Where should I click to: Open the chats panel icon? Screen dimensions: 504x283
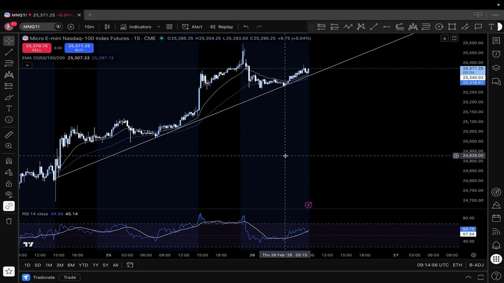[x=496, y=81]
